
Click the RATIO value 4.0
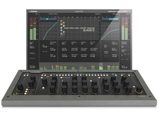coord(105,47)
